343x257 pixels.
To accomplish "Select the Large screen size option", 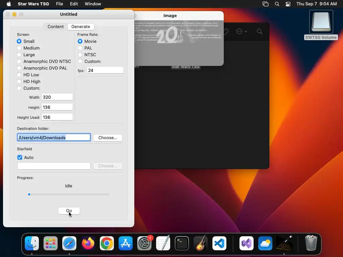I will pyautogui.click(x=19, y=55).
